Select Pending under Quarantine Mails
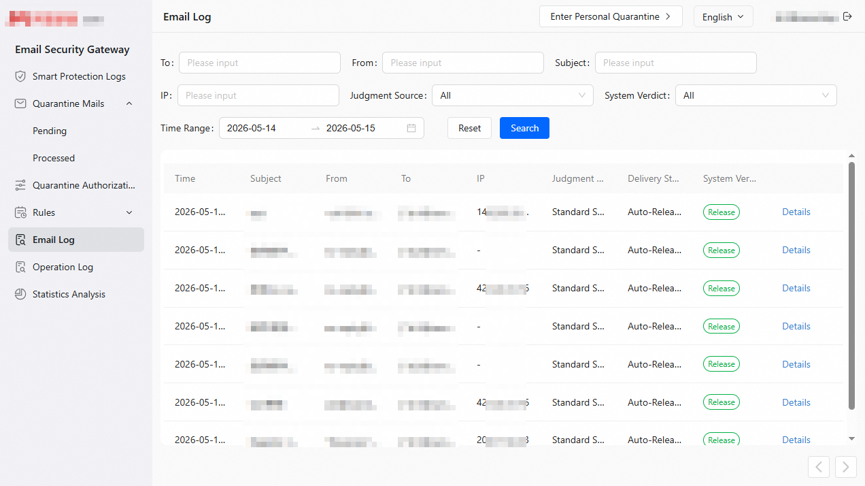 point(50,131)
